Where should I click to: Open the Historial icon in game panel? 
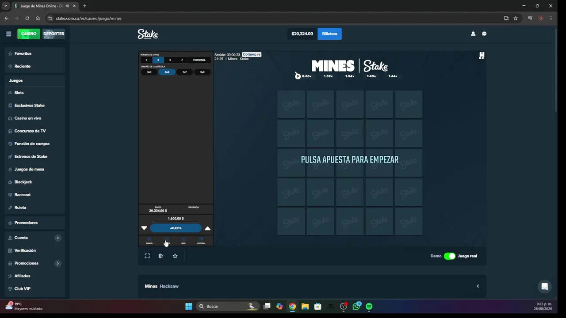point(201,241)
